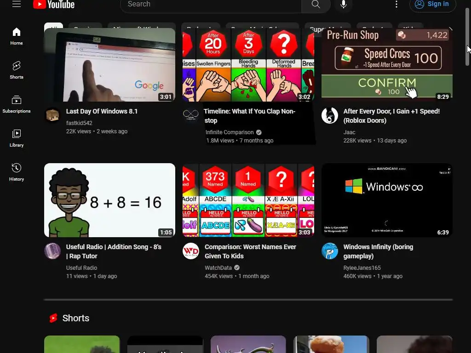
Task: Open Shorts from the sidebar
Action: (17, 70)
